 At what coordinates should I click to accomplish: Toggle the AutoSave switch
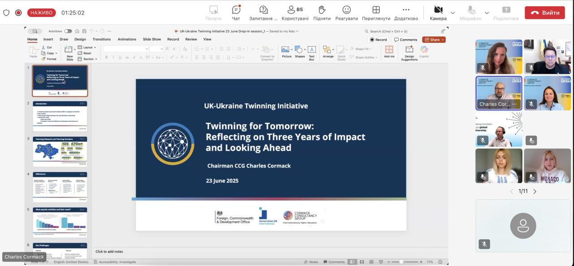point(68,31)
